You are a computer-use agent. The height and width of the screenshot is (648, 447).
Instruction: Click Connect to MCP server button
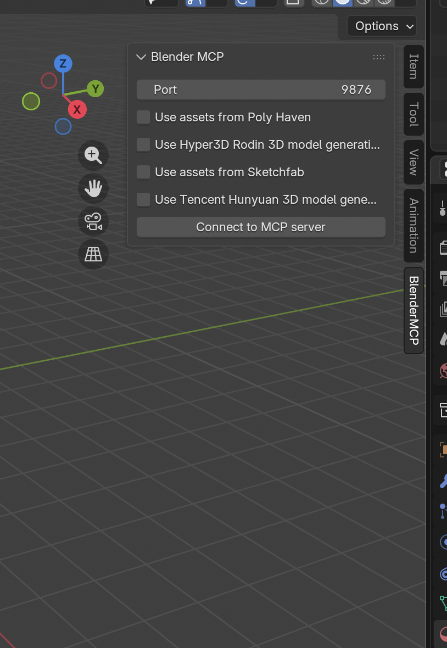261,227
